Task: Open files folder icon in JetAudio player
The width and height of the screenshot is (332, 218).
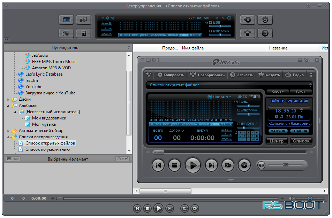Action: point(228,165)
